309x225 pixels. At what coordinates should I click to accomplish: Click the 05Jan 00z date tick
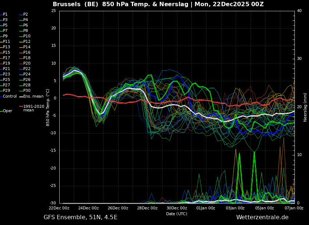click(x=265, y=208)
